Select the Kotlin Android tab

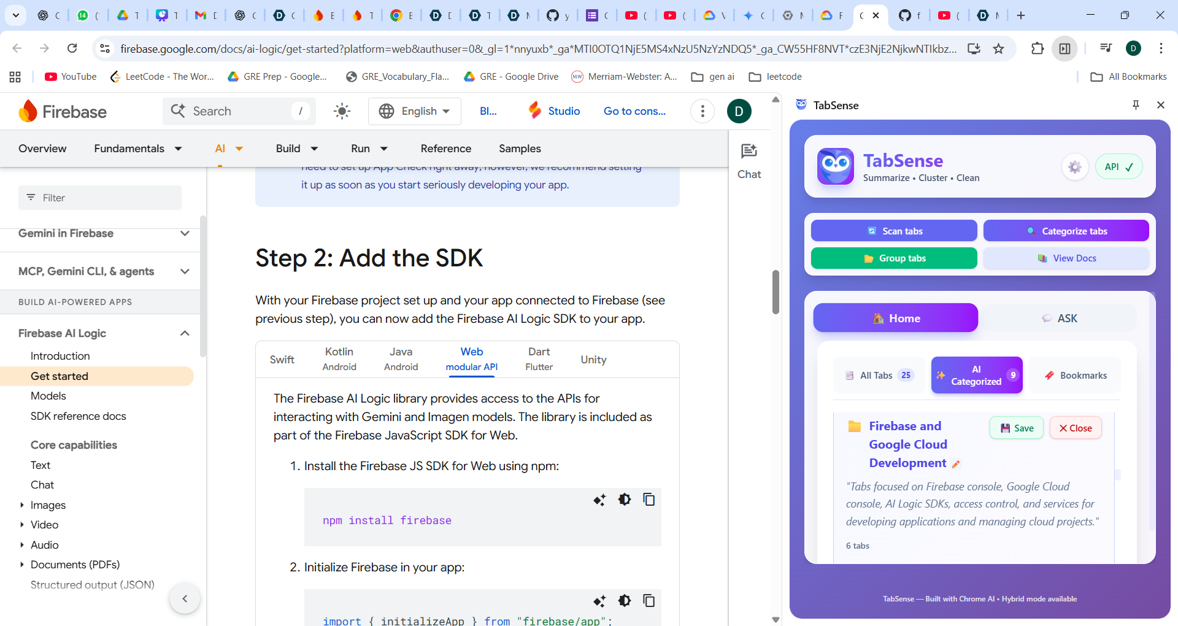tap(339, 359)
